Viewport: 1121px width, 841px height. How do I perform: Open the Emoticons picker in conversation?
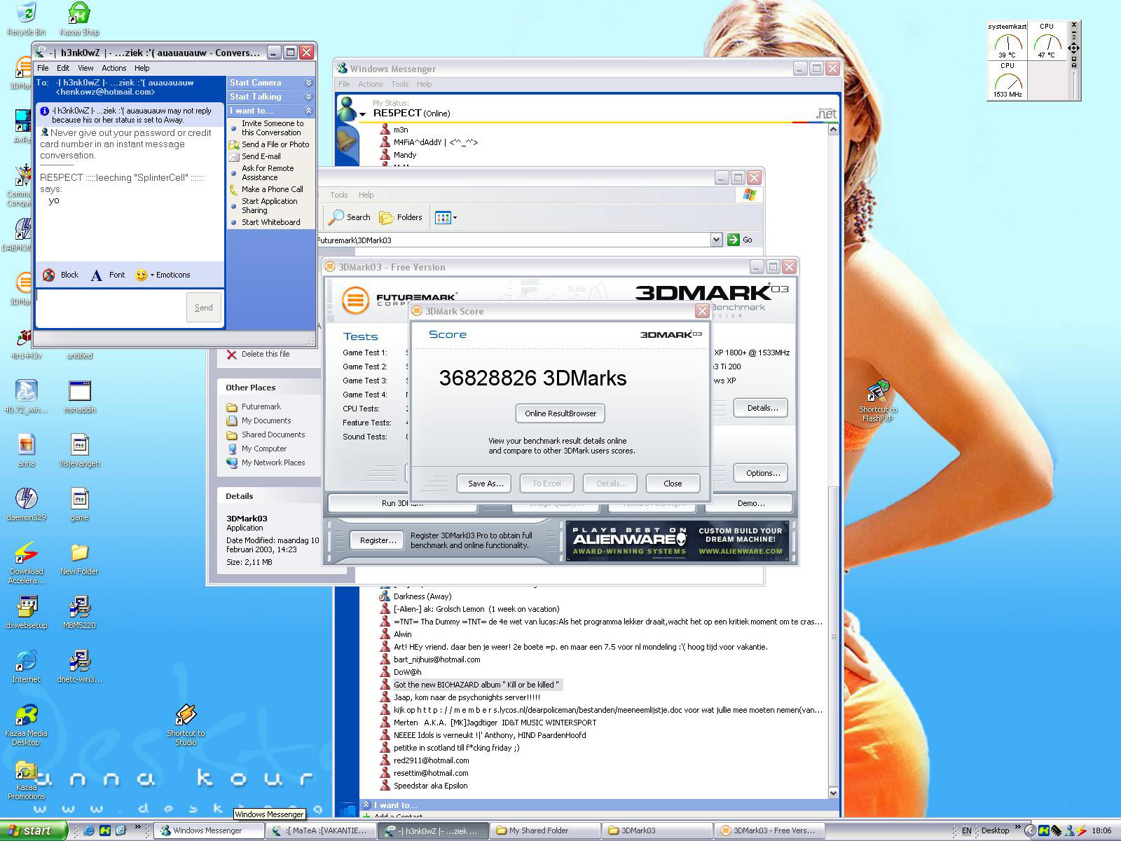click(163, 275)
